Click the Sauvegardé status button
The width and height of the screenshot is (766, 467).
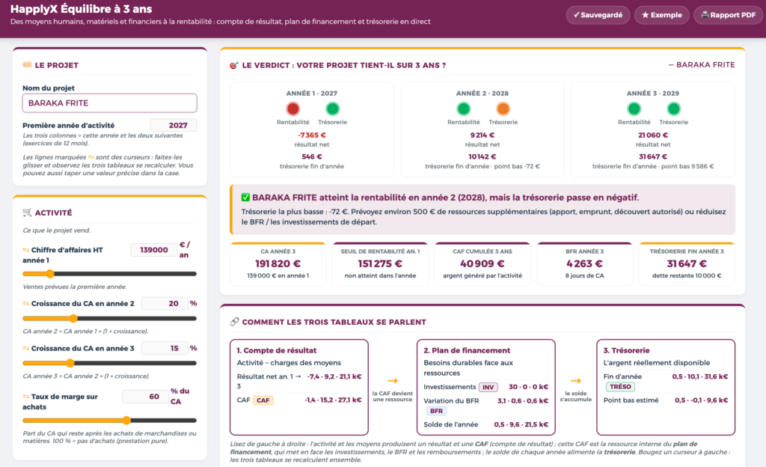click(598, 15)
